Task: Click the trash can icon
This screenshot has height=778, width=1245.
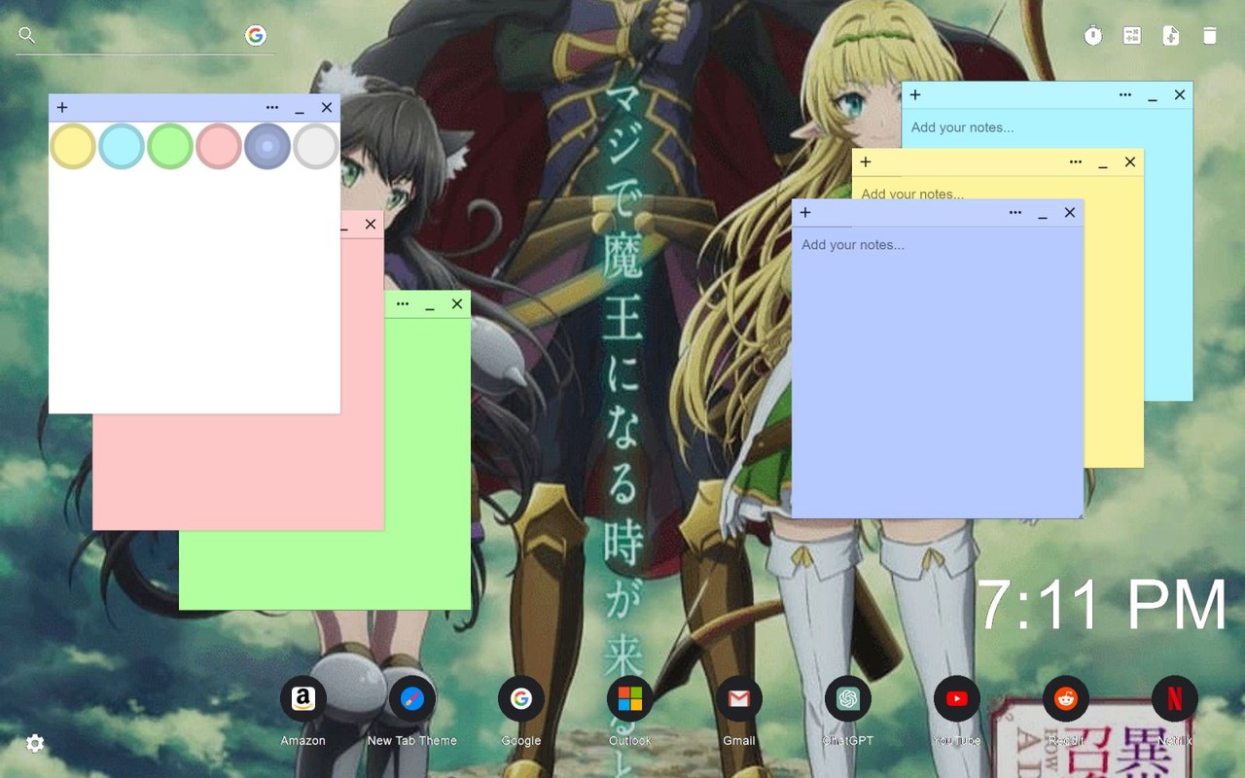Action: point(1210,36)
